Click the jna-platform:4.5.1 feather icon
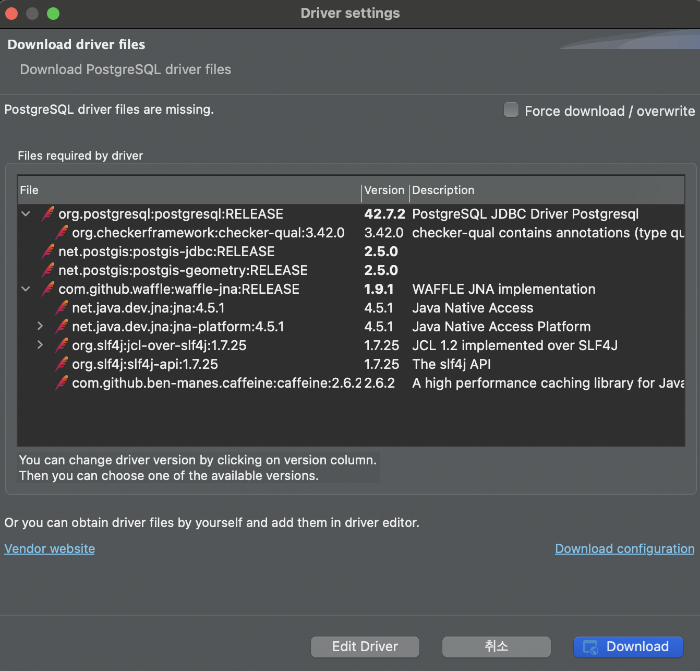The image size is (700, 671). (x=62, y=327)
